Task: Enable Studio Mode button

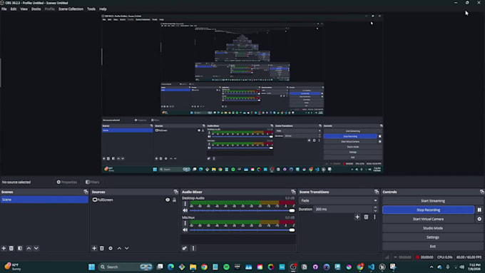Action: [433, 228]
